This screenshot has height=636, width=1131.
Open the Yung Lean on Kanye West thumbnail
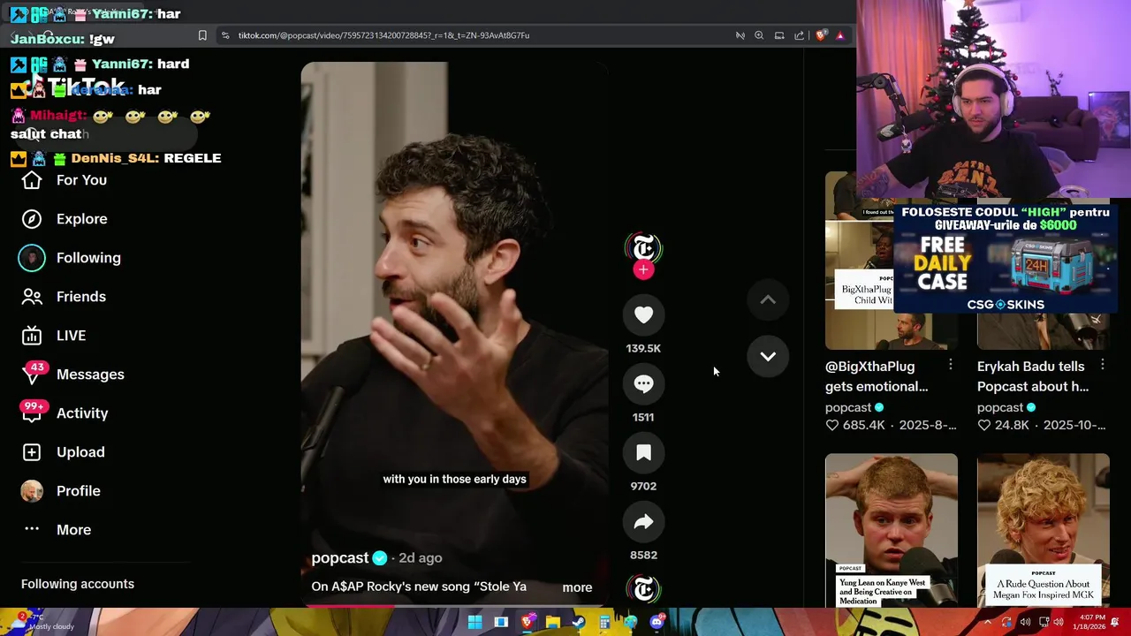[892, 531]
